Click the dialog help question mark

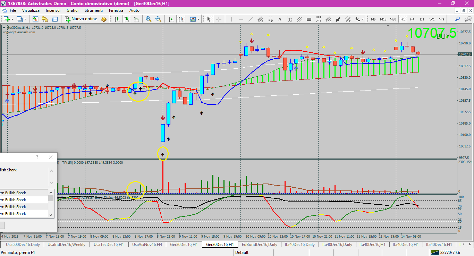(37, 157)
